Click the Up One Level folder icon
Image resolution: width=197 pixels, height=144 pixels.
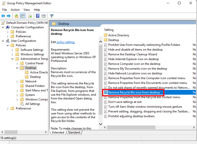coord(17,16)
